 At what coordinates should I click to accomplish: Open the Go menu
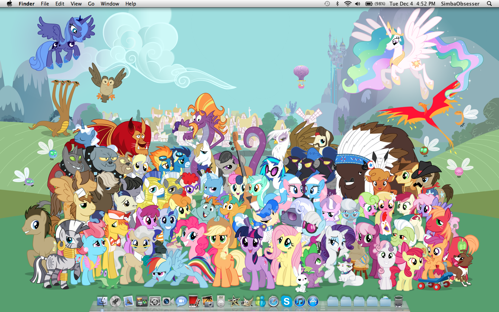pyautogui.click(x=91, y=4)
